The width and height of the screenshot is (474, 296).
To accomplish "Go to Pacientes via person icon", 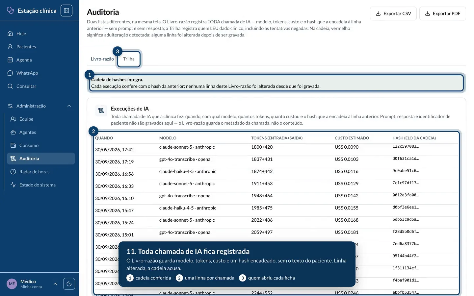I will click(x=10, y=47).
